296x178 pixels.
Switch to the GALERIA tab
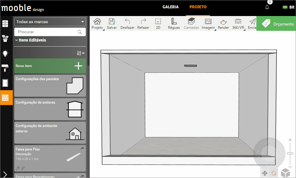(x=170, y=7)
